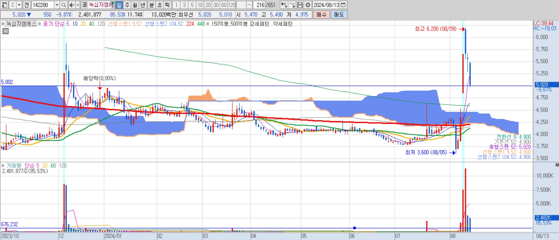Open the add indicator candlestick icon

[284, 5]
